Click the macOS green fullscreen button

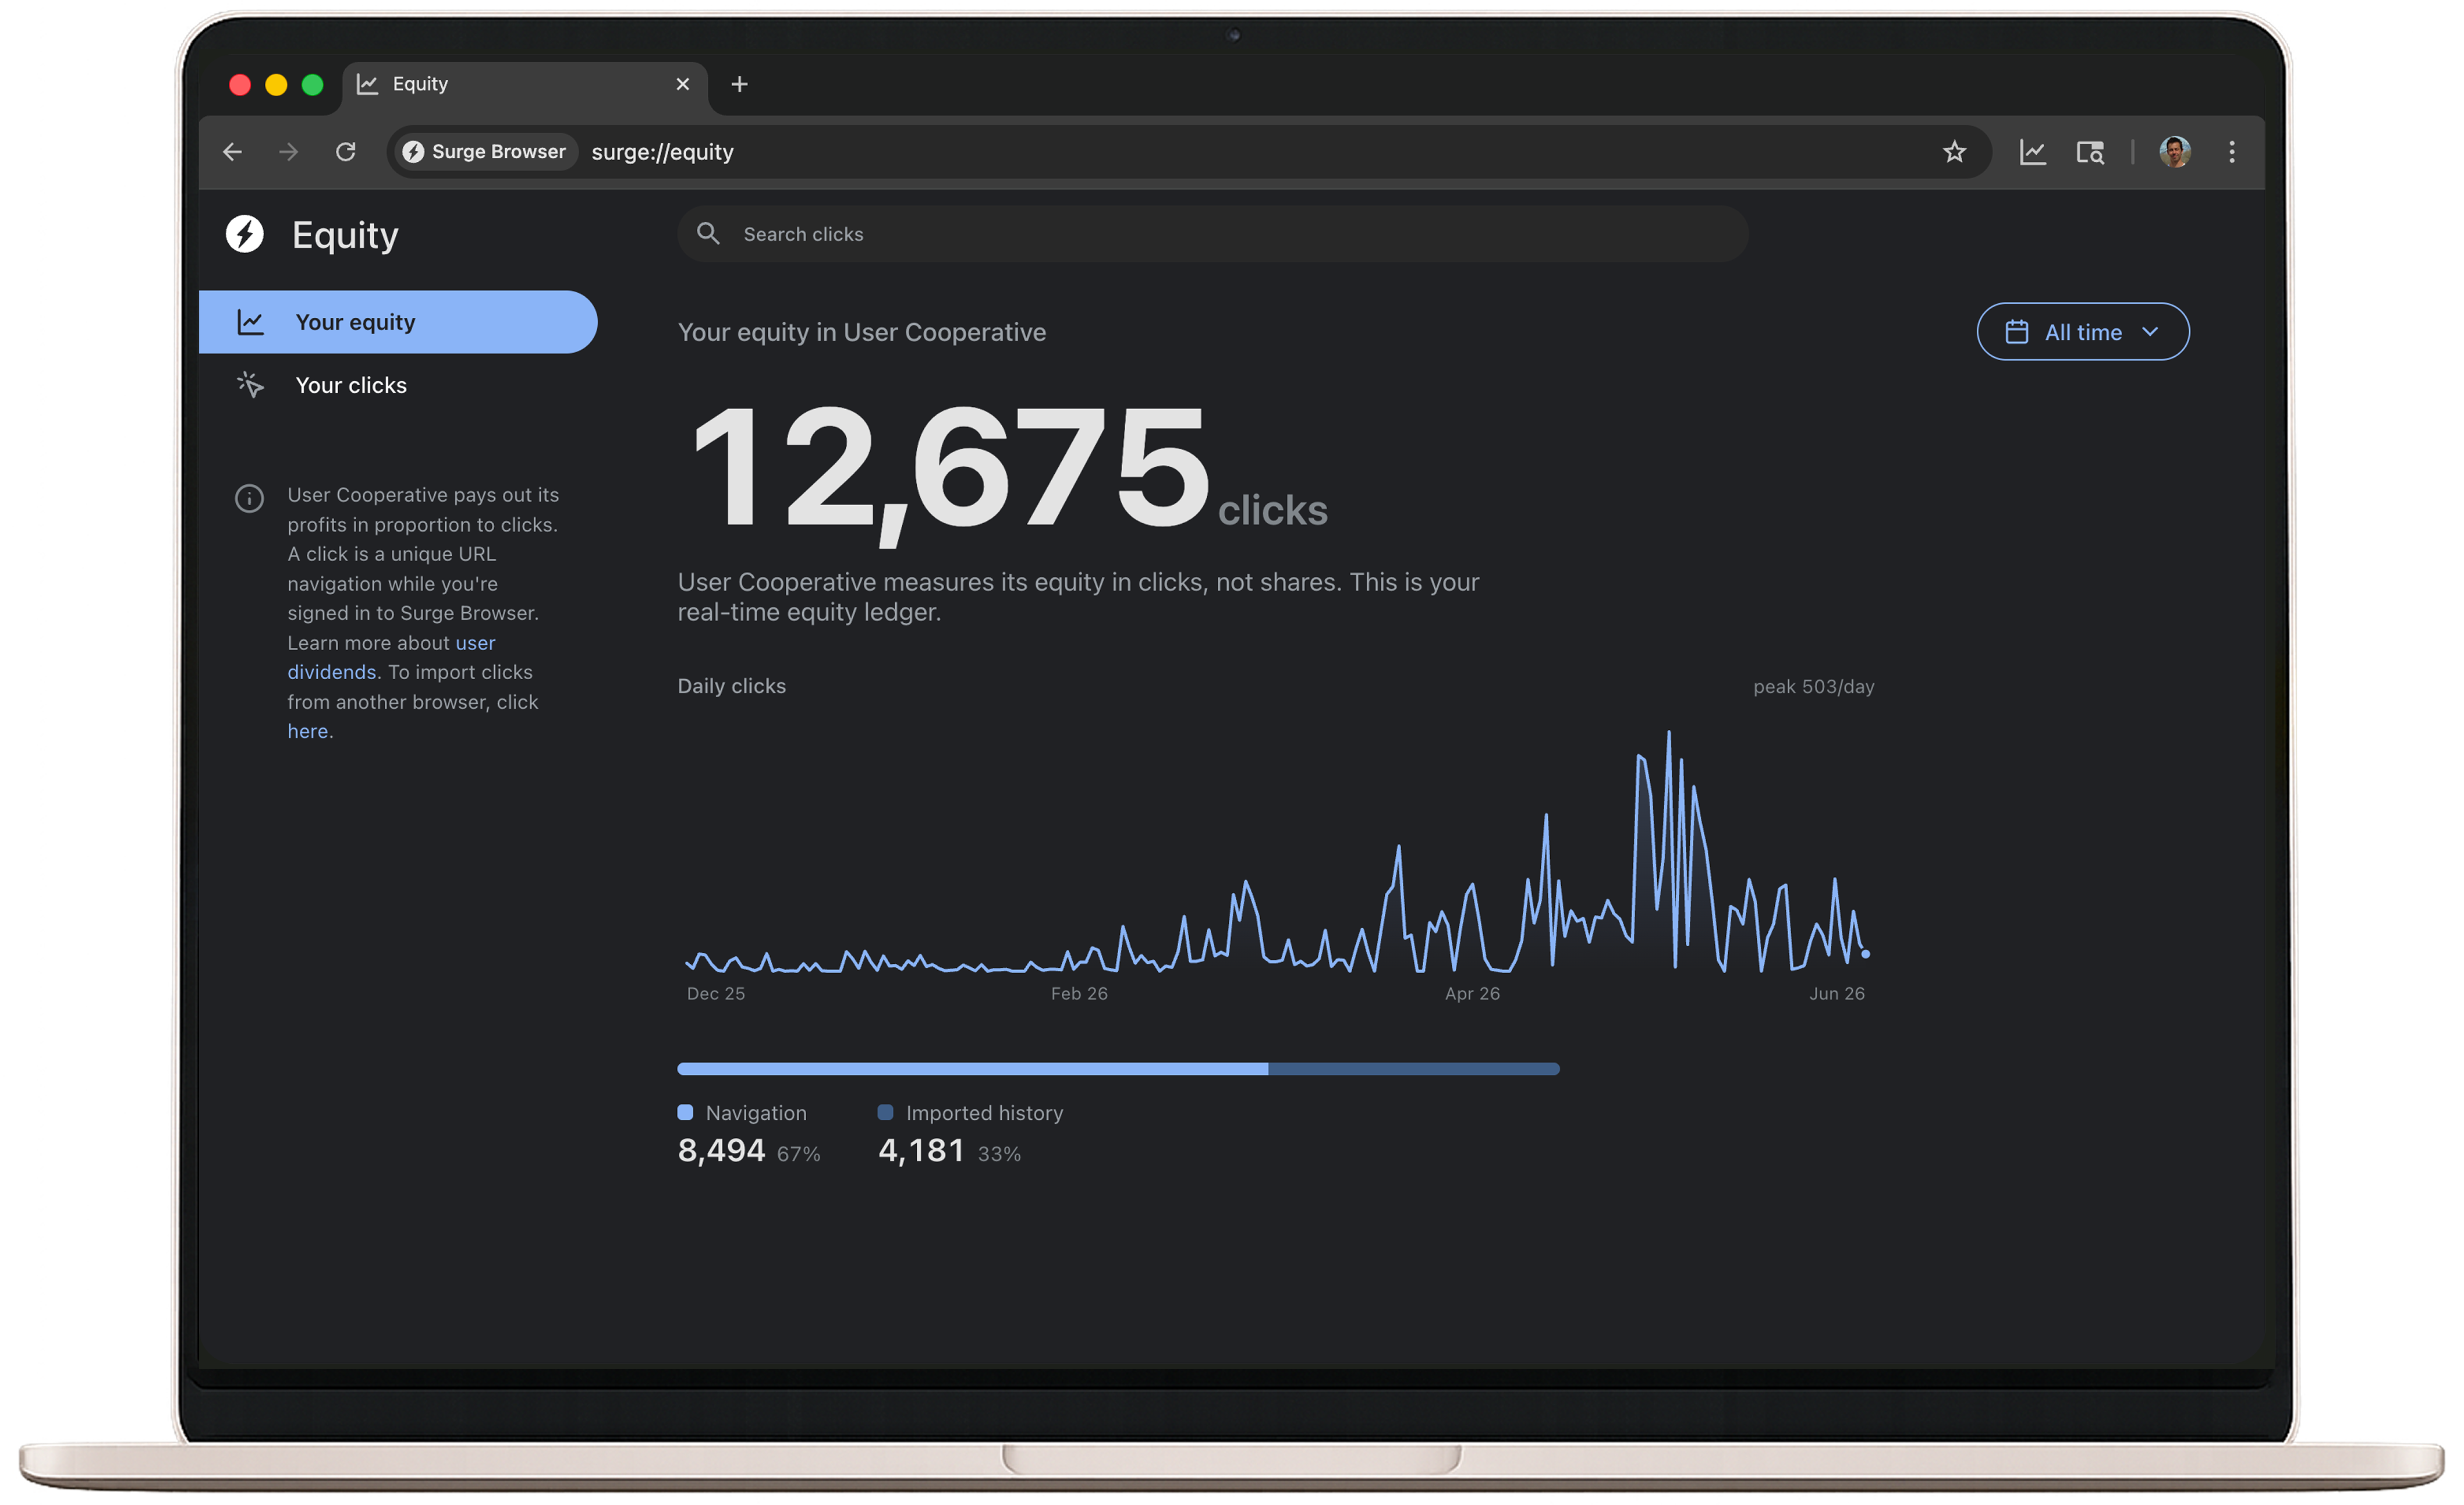[312, 85]
